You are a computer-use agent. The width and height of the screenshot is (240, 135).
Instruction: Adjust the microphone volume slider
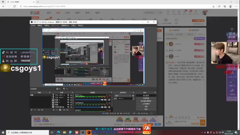tap(89, 100)
